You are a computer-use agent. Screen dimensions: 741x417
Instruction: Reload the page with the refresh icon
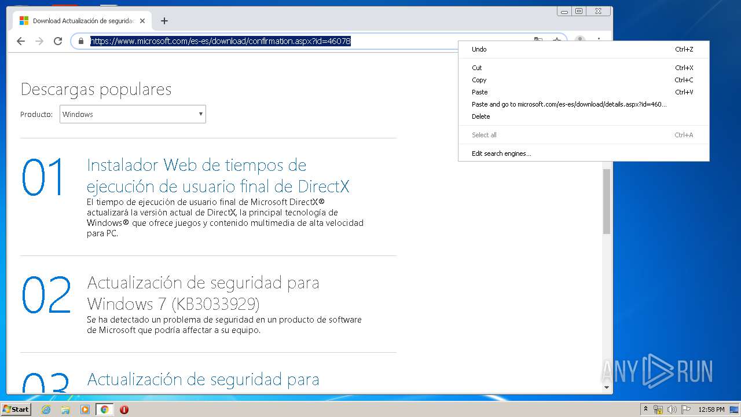[58, 41]
